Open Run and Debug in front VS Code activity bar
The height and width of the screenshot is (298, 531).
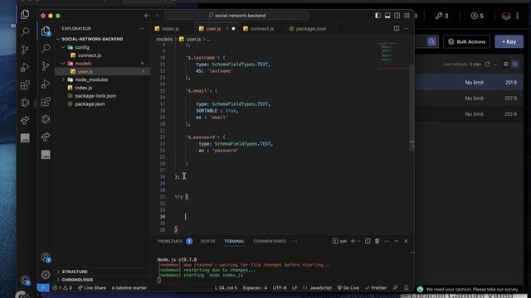click(46, 84)
